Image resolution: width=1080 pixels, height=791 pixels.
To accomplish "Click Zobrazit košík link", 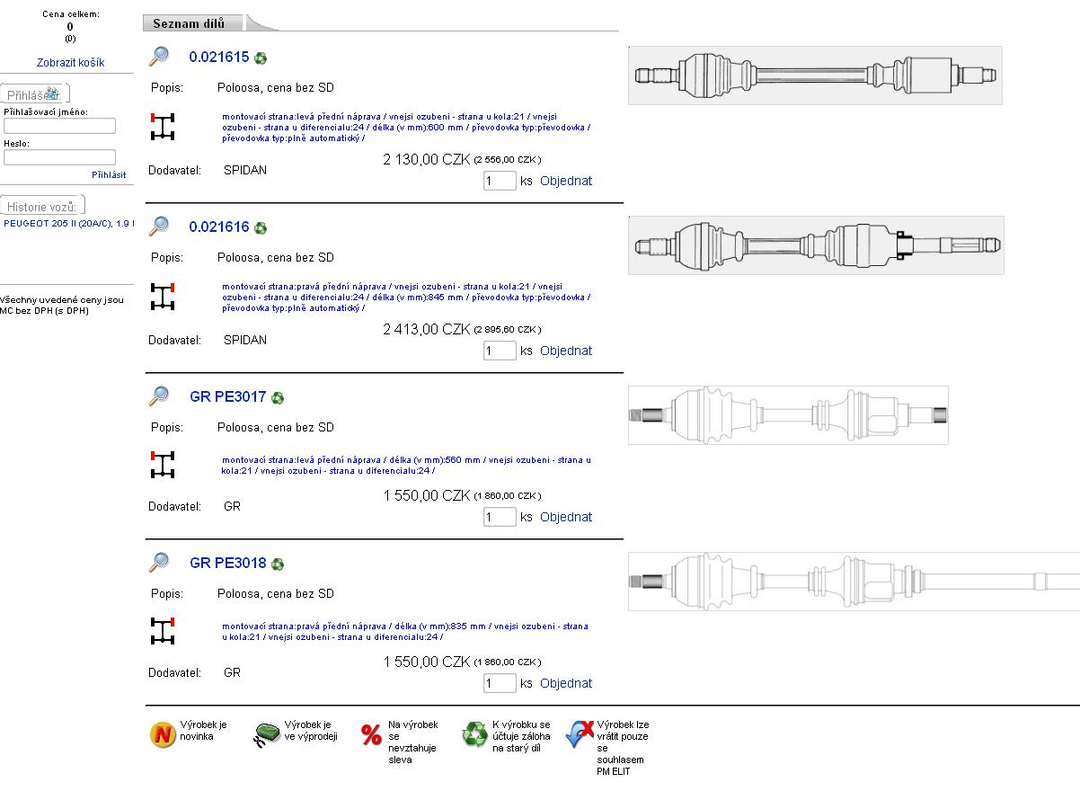I will [x=70, y=63].
